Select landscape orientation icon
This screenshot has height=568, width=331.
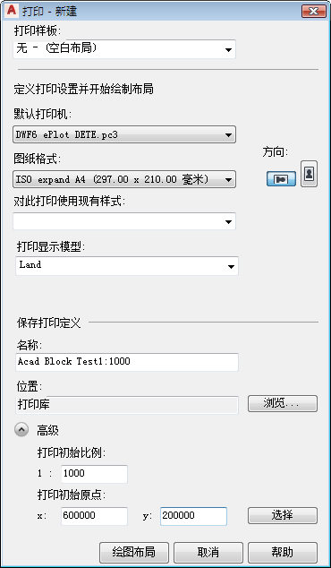pos(281,179)
